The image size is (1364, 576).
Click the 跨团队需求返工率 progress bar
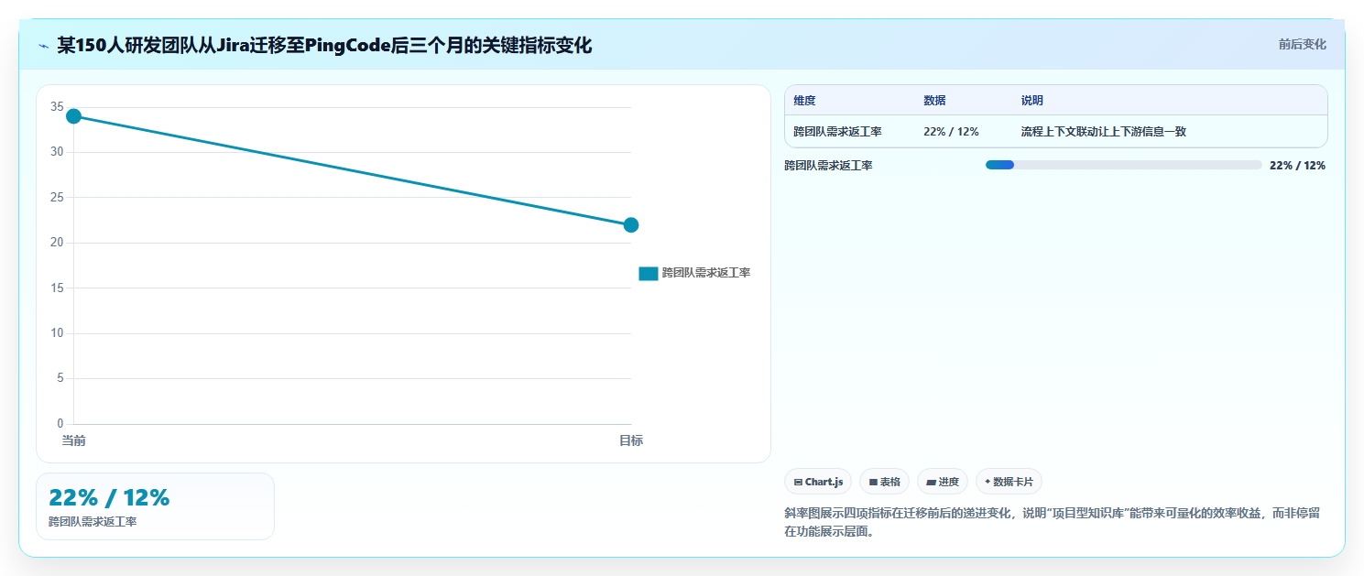1123,165
